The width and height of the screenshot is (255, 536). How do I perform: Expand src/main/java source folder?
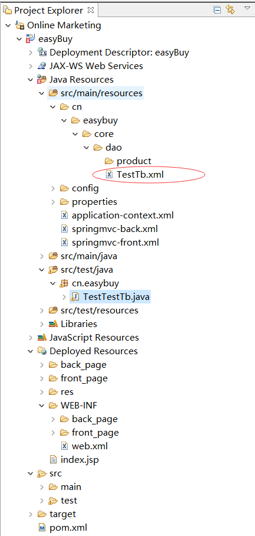click(42, 256)
